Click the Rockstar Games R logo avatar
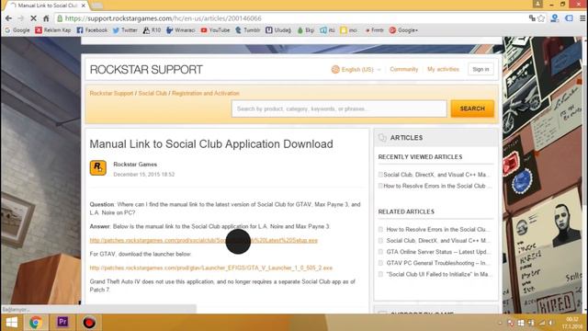The width and height of the screenshot is (588, 331). click(x=98, y=167)
